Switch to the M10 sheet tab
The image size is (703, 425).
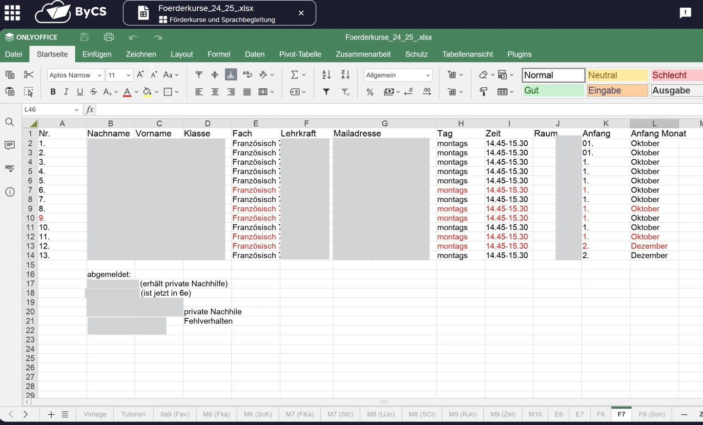point(535,414)
